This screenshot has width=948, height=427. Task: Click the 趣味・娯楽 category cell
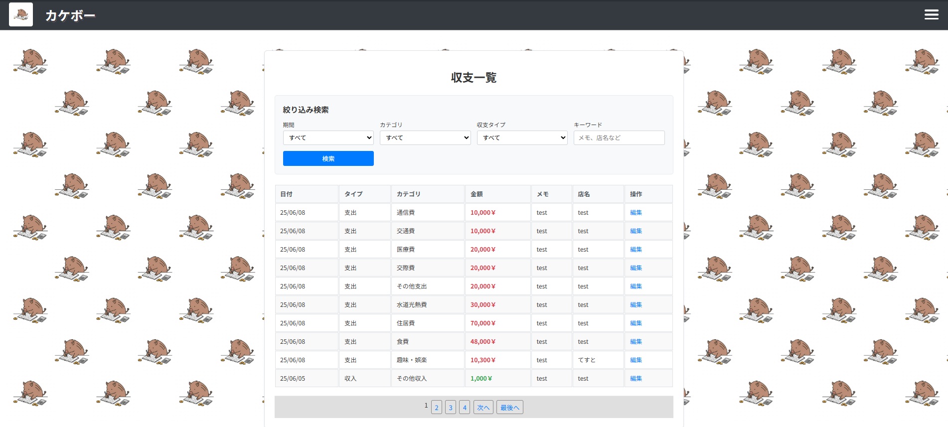428,360
